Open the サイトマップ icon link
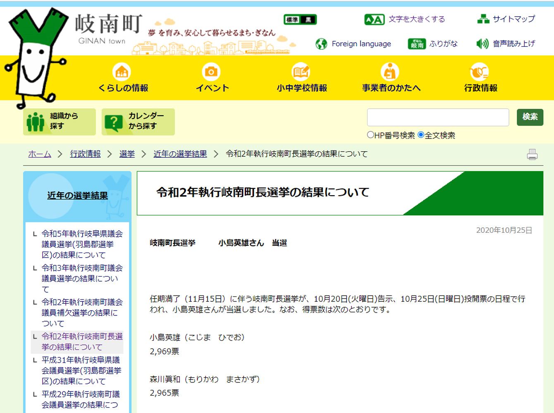 tap(483, 19)
